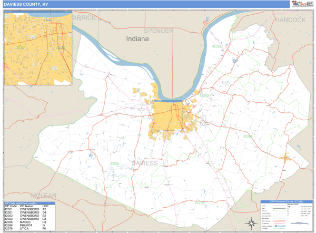Click the compass rose symbol
Image resolution: width=316 pixels, height=233 pixels.
[251, 224]
